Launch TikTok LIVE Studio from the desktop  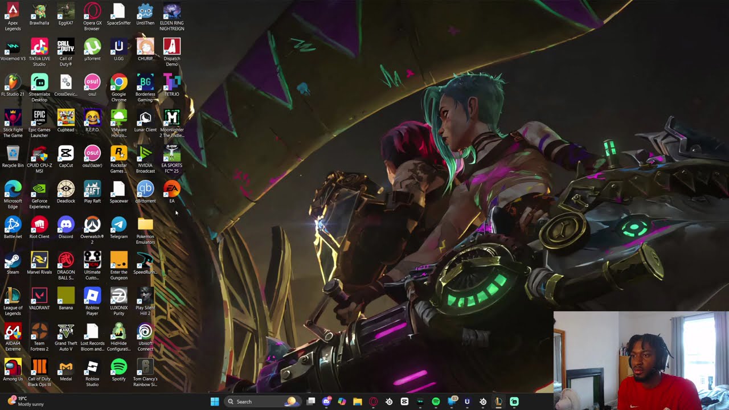(x=39, y=52)
